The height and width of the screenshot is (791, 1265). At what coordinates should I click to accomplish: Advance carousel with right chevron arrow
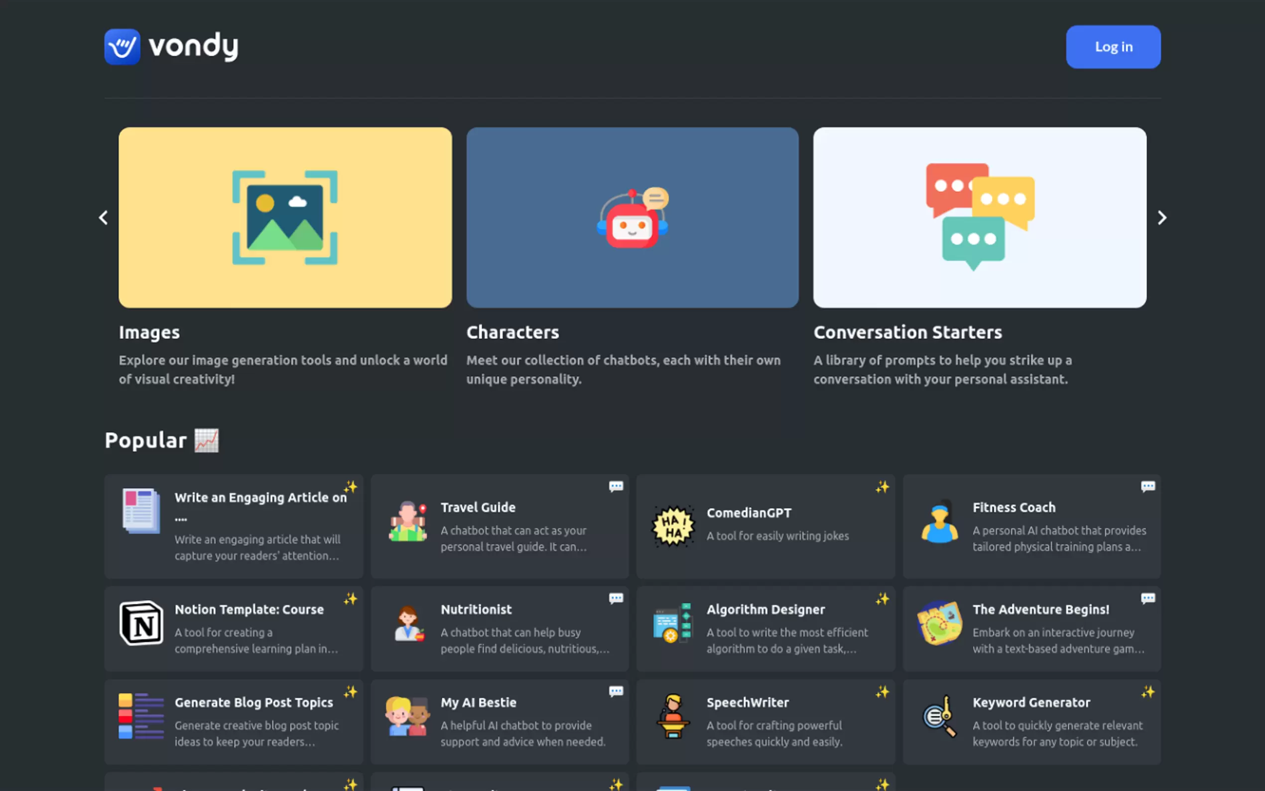pyautogui.click(x=1161, y=218)
